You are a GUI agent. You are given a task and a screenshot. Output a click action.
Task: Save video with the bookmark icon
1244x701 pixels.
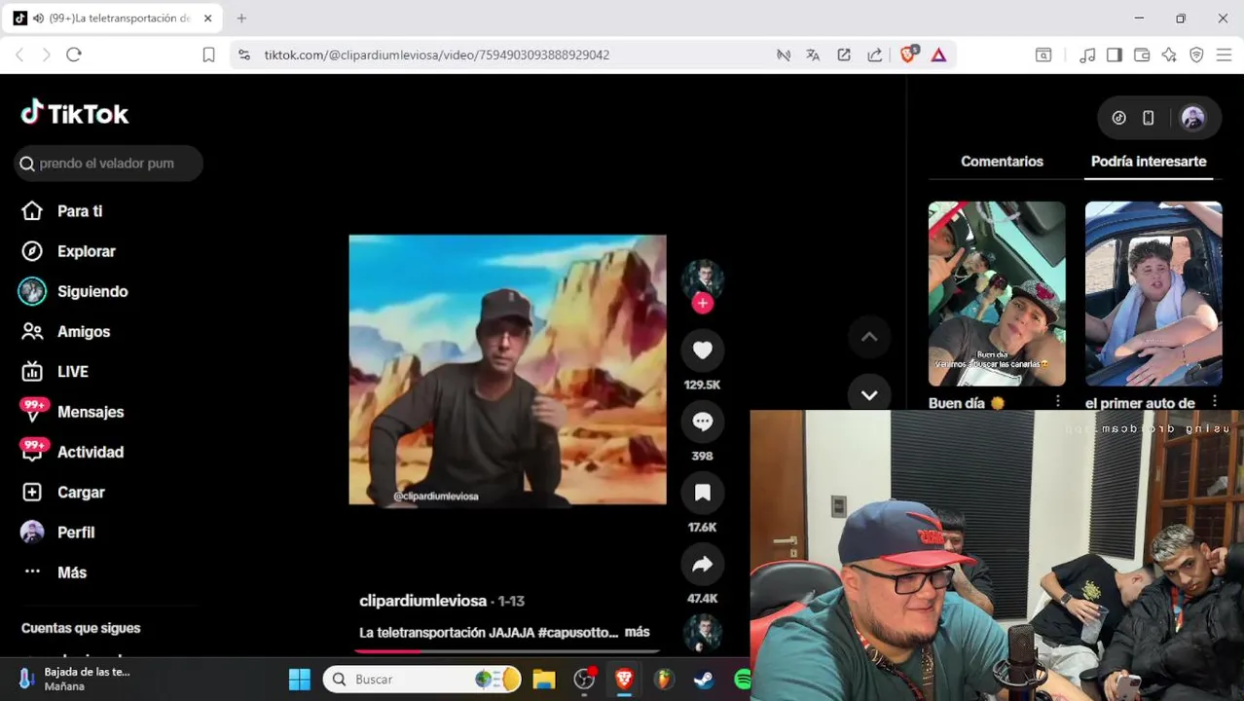coord(702,493)
